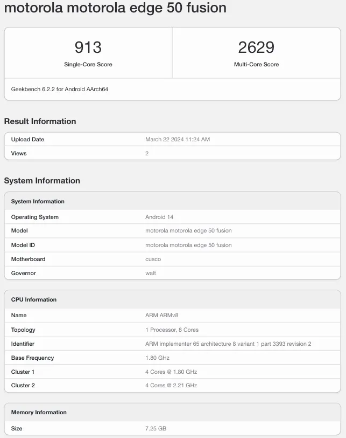Select the Identifier ARM implementer text

(228, 344)
